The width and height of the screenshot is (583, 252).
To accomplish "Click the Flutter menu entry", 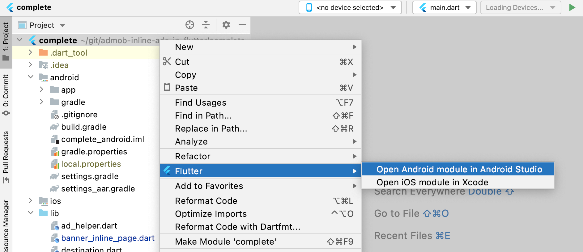I will pyautogui.click(x=260, y=171).
